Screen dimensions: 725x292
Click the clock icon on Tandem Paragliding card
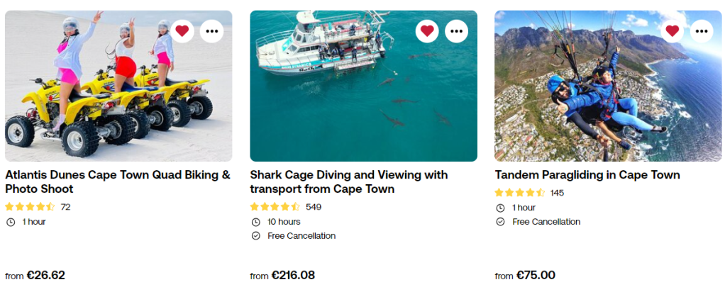tap(500, 208)
